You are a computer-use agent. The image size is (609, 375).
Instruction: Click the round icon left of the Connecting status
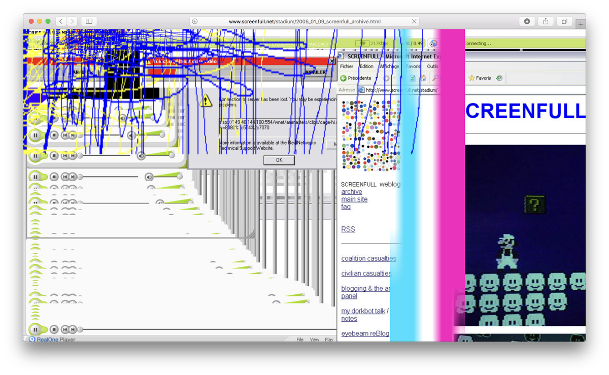433,44
